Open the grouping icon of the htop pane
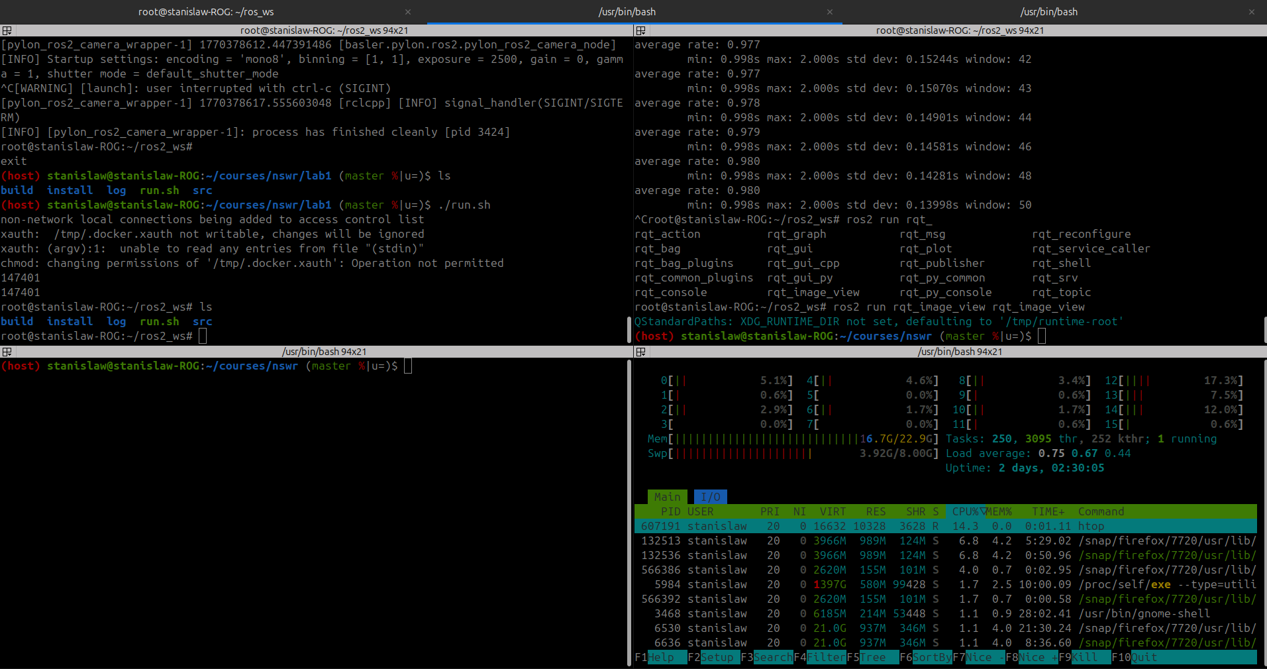 coord(640,352)
